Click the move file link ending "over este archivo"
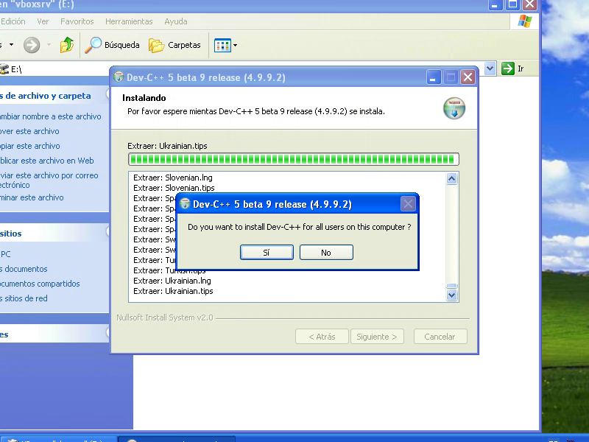 tap(29, 131)
